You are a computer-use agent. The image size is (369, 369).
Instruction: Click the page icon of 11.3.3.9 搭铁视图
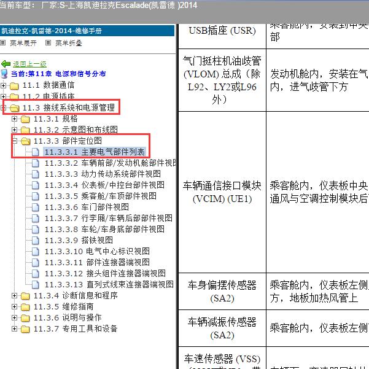point(36,241)
